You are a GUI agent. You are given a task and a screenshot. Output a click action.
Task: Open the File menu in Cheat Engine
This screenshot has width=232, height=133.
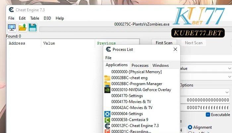11,18
